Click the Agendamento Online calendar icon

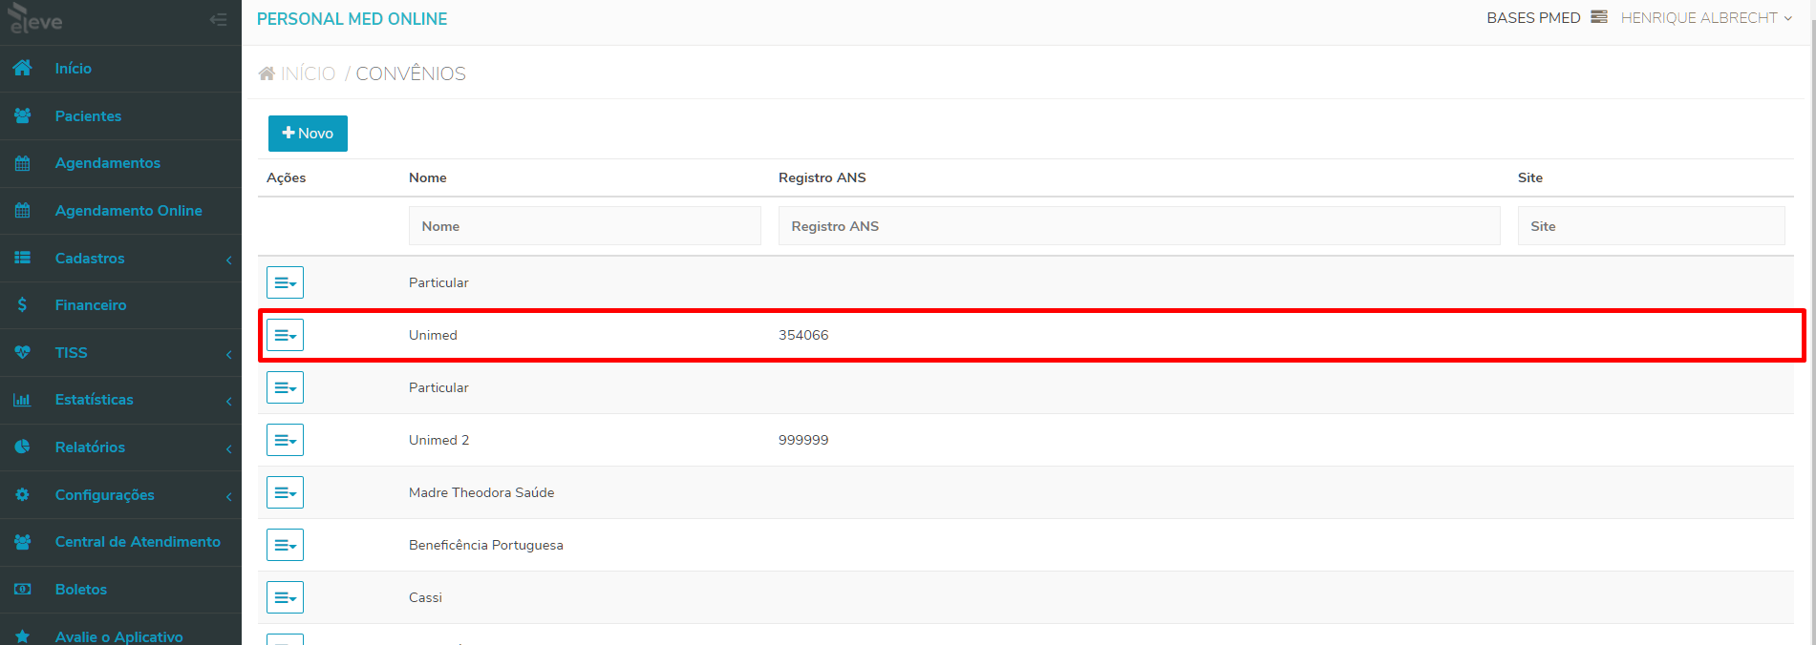coord(22,210)
